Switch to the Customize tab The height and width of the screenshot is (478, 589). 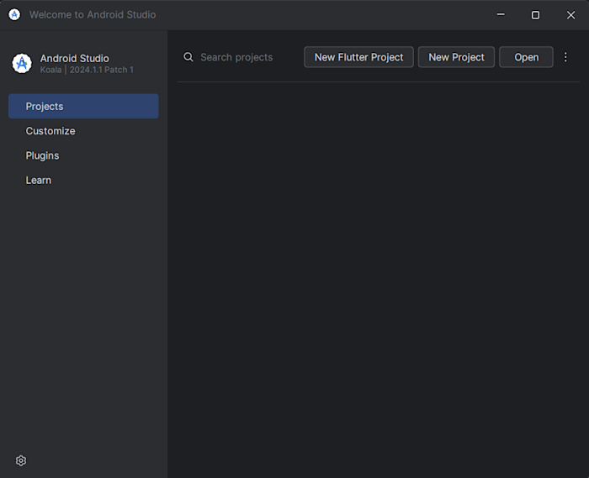83,131
